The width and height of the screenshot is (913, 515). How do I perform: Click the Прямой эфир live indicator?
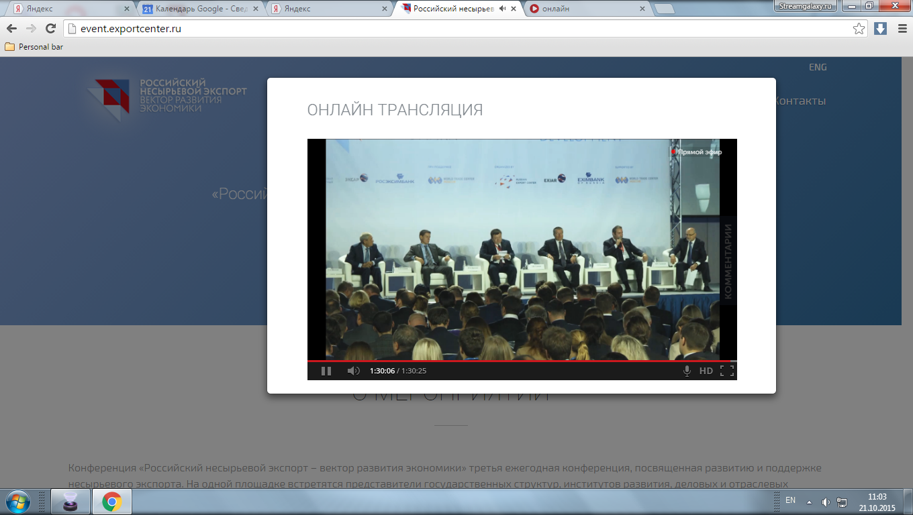point(696,152)
